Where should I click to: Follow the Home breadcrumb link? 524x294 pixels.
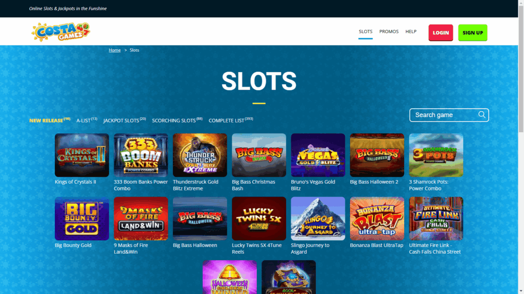click(115, 50)
